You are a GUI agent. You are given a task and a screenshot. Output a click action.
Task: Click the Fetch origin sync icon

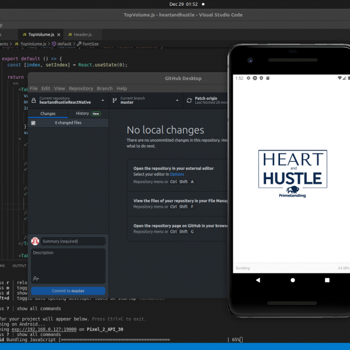[x=189, y=100]
